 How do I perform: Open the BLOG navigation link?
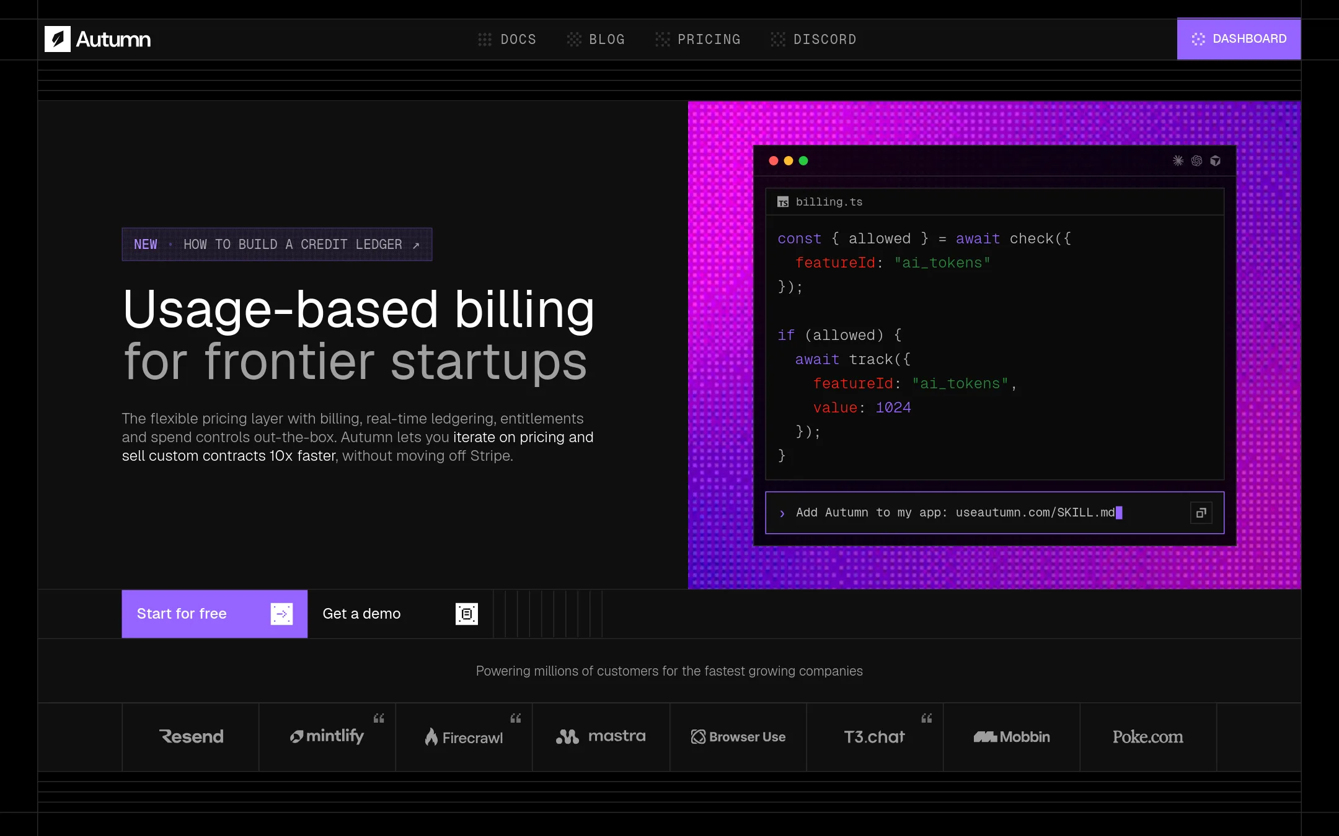[x=596, y=40]
